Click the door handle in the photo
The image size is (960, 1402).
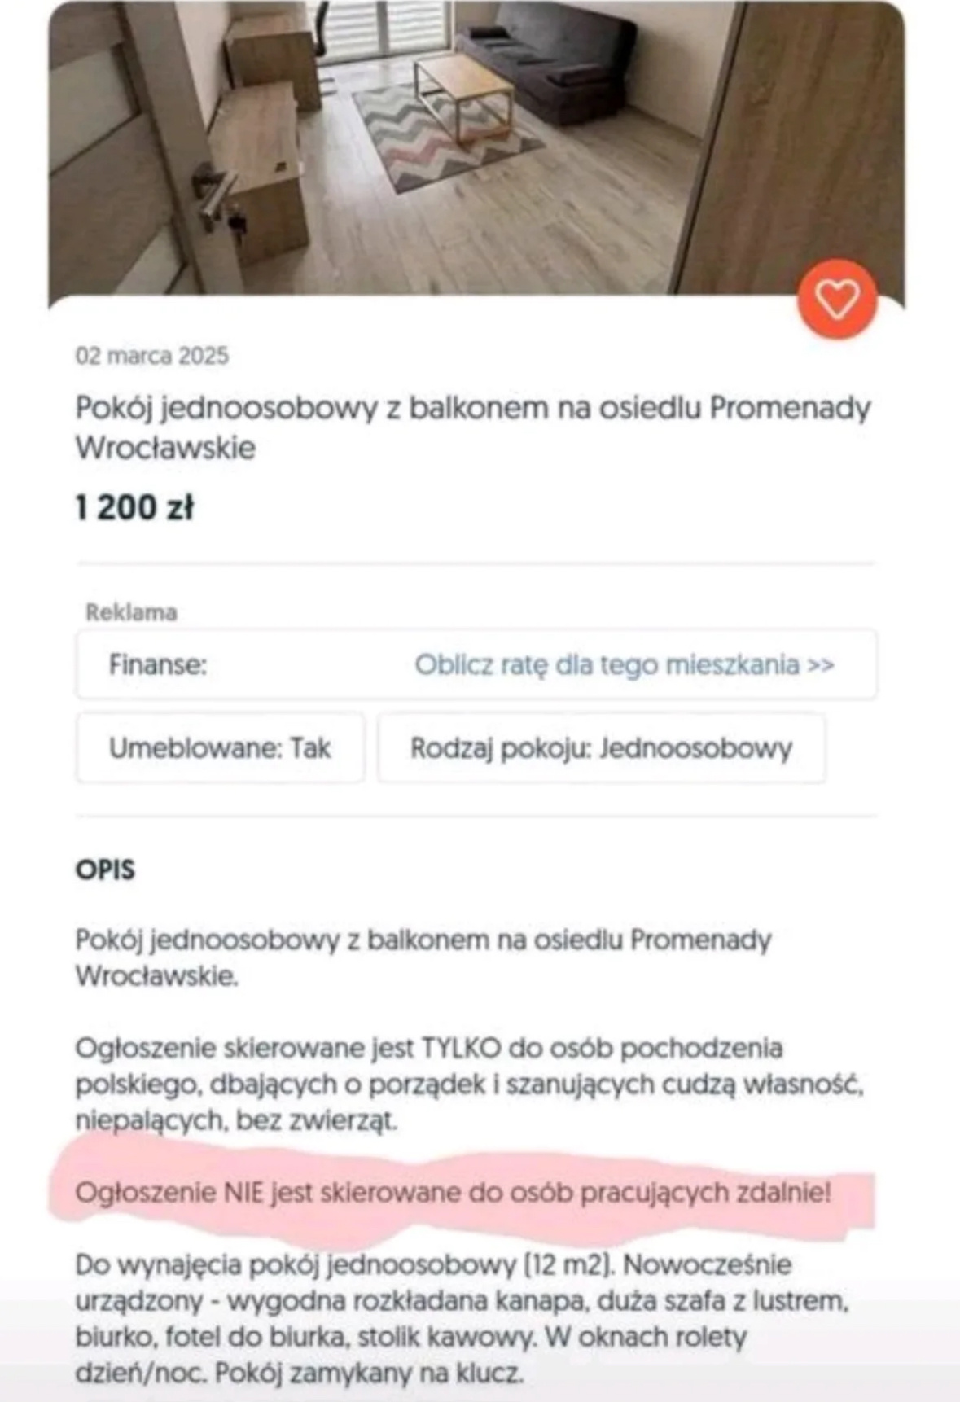coord(215,191)
